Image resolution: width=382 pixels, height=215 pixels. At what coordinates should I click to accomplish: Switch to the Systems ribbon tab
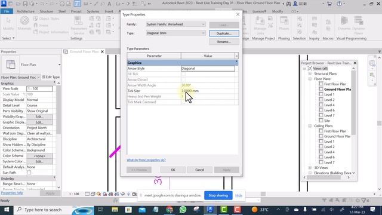click(x=93, y=11)
